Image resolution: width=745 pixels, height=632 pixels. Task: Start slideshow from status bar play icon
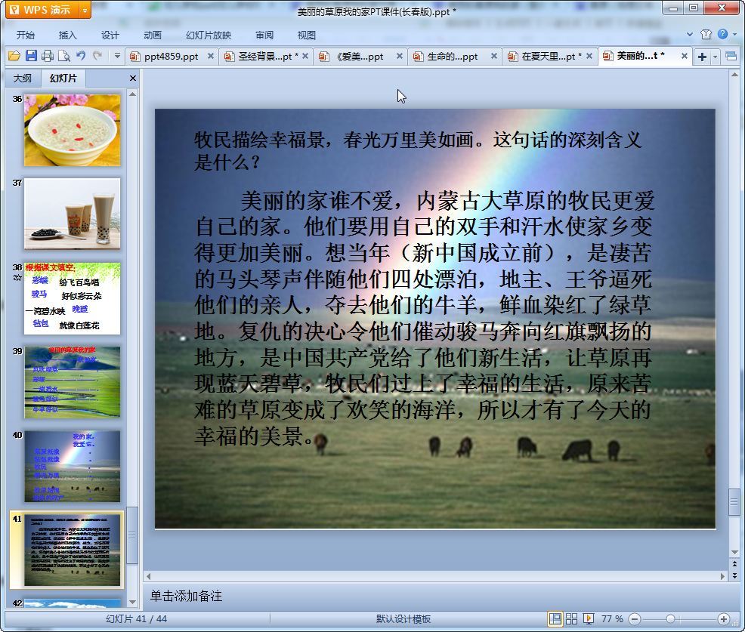click(x=588, y=618)
